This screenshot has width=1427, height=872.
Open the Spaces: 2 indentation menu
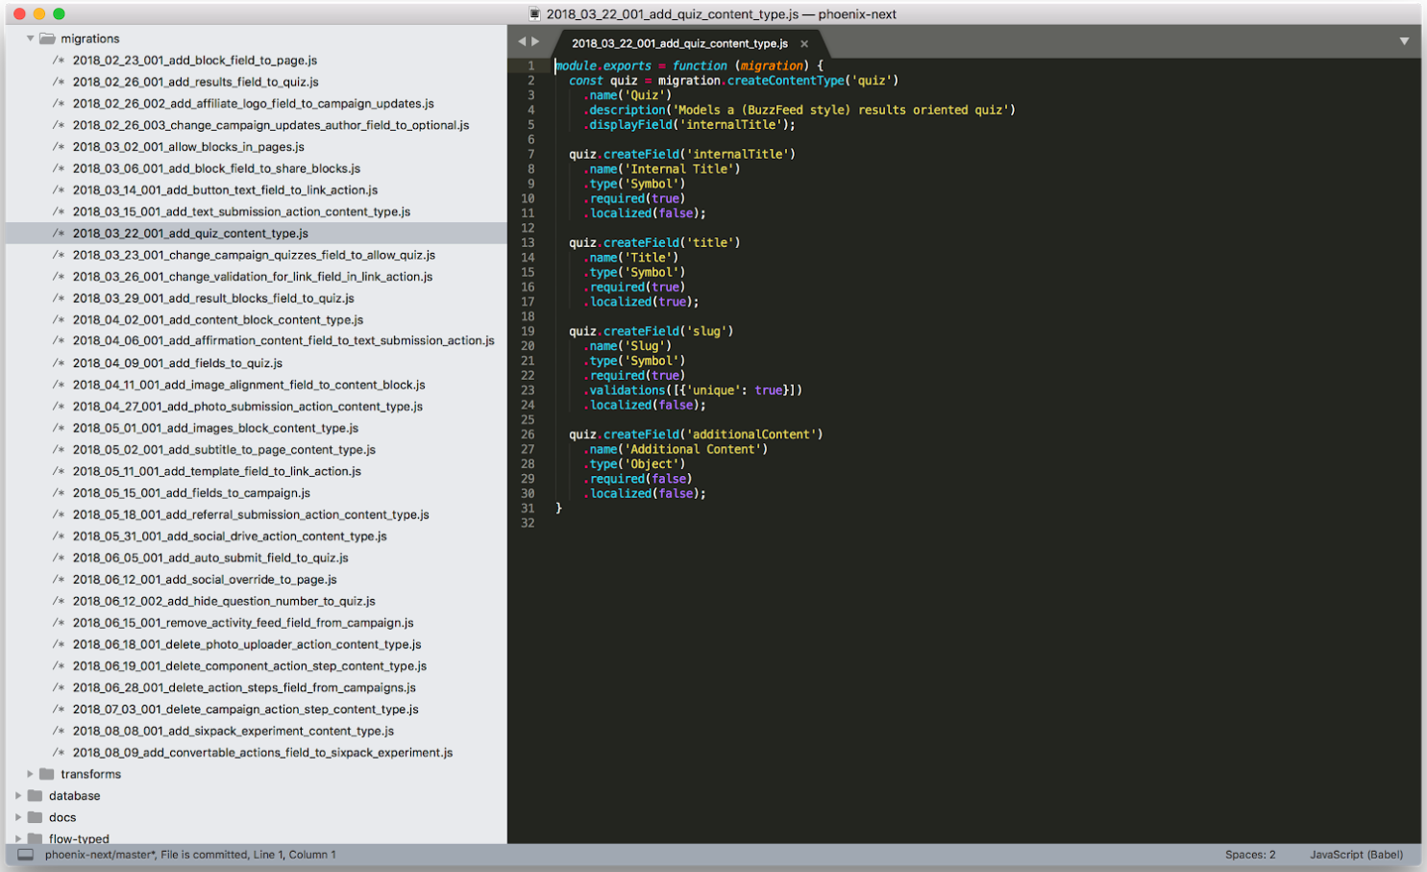[1250, 855]
